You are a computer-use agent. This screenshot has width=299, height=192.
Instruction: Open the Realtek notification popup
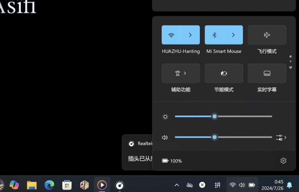[x=137, y=152]
